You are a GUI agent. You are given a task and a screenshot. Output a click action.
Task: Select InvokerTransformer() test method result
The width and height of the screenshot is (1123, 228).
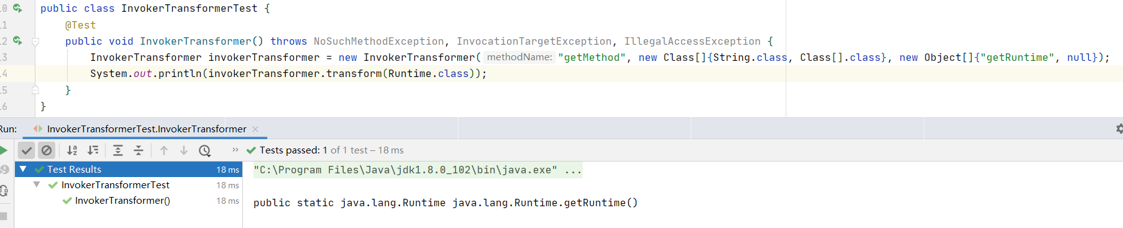coord(122,201)
